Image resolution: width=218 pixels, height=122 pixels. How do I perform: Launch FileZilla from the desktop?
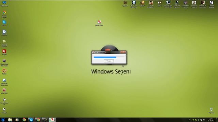pyautogui.click(x=4, y=52)
